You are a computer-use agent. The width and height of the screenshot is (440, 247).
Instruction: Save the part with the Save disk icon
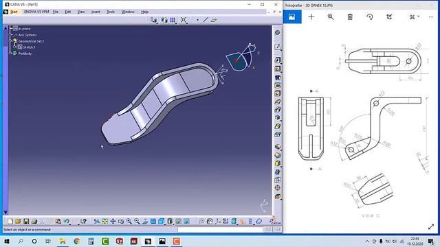click(x=26, y=222)
